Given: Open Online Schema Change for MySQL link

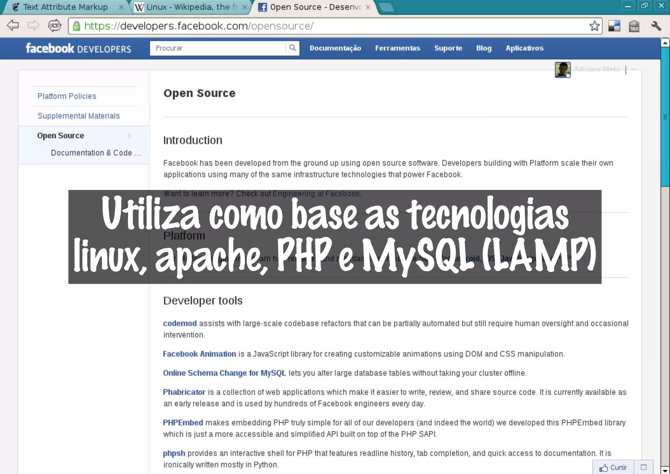Looking at the screenshot, I should (224, 373).
